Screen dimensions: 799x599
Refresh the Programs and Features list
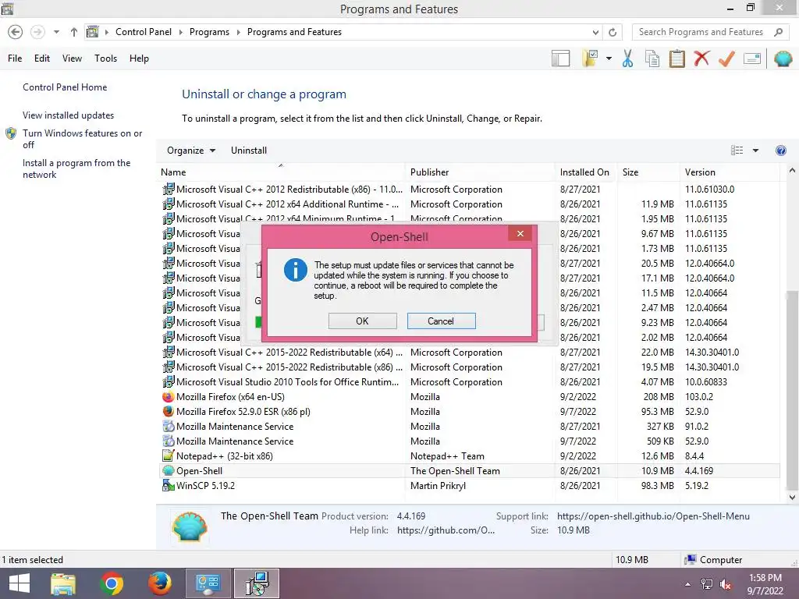(x=613, y=32)
